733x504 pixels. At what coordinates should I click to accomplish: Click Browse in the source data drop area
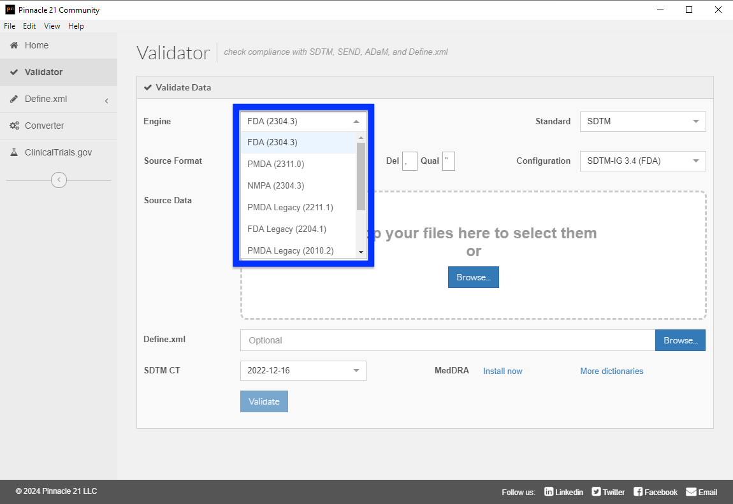click(474, 277)
